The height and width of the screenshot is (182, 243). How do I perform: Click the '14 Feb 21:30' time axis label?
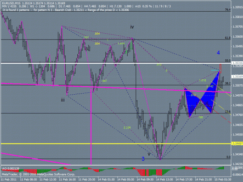(203, 179)
